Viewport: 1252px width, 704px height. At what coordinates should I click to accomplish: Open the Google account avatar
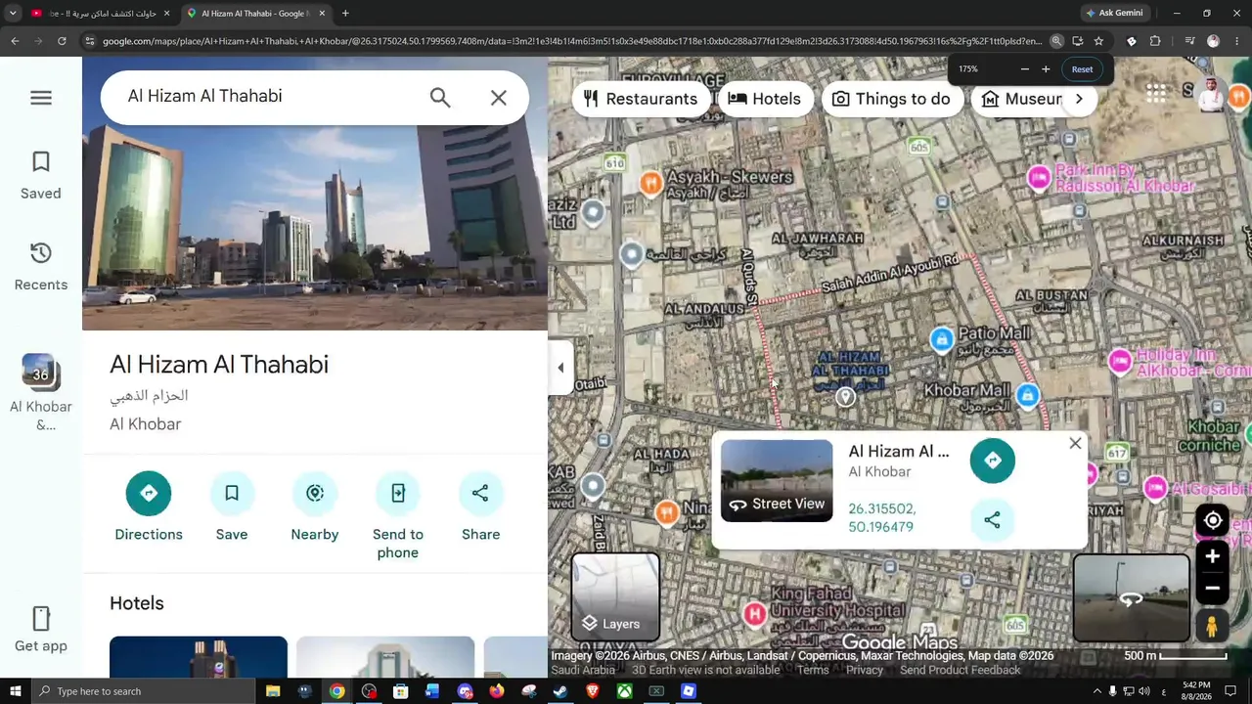1211,94
